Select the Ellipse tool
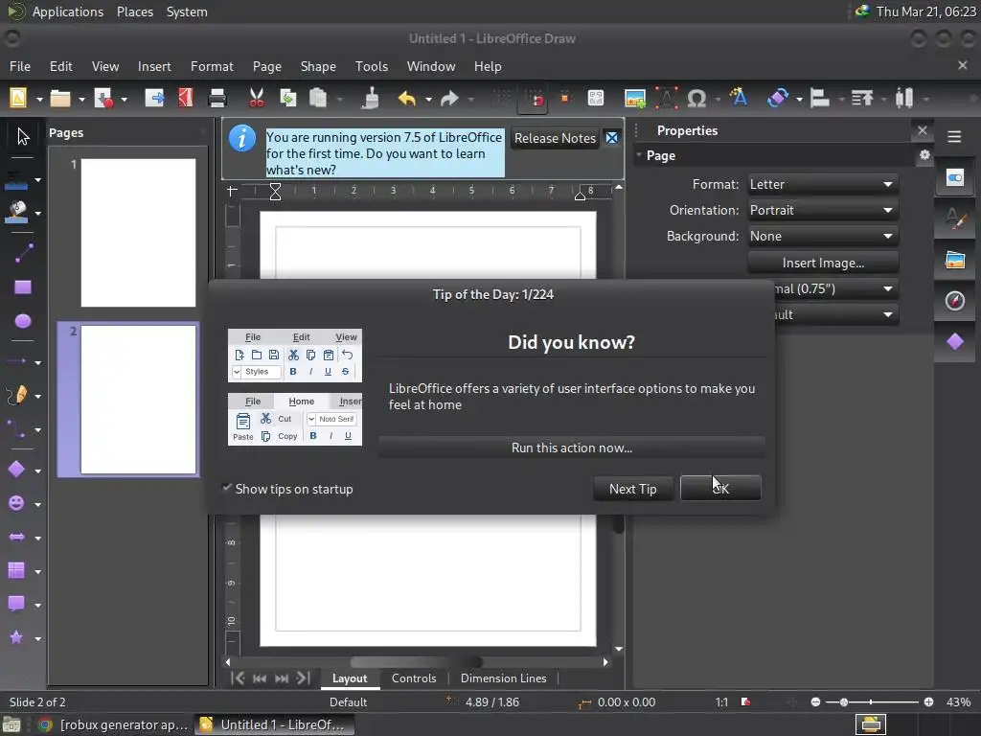 point(23,321)
